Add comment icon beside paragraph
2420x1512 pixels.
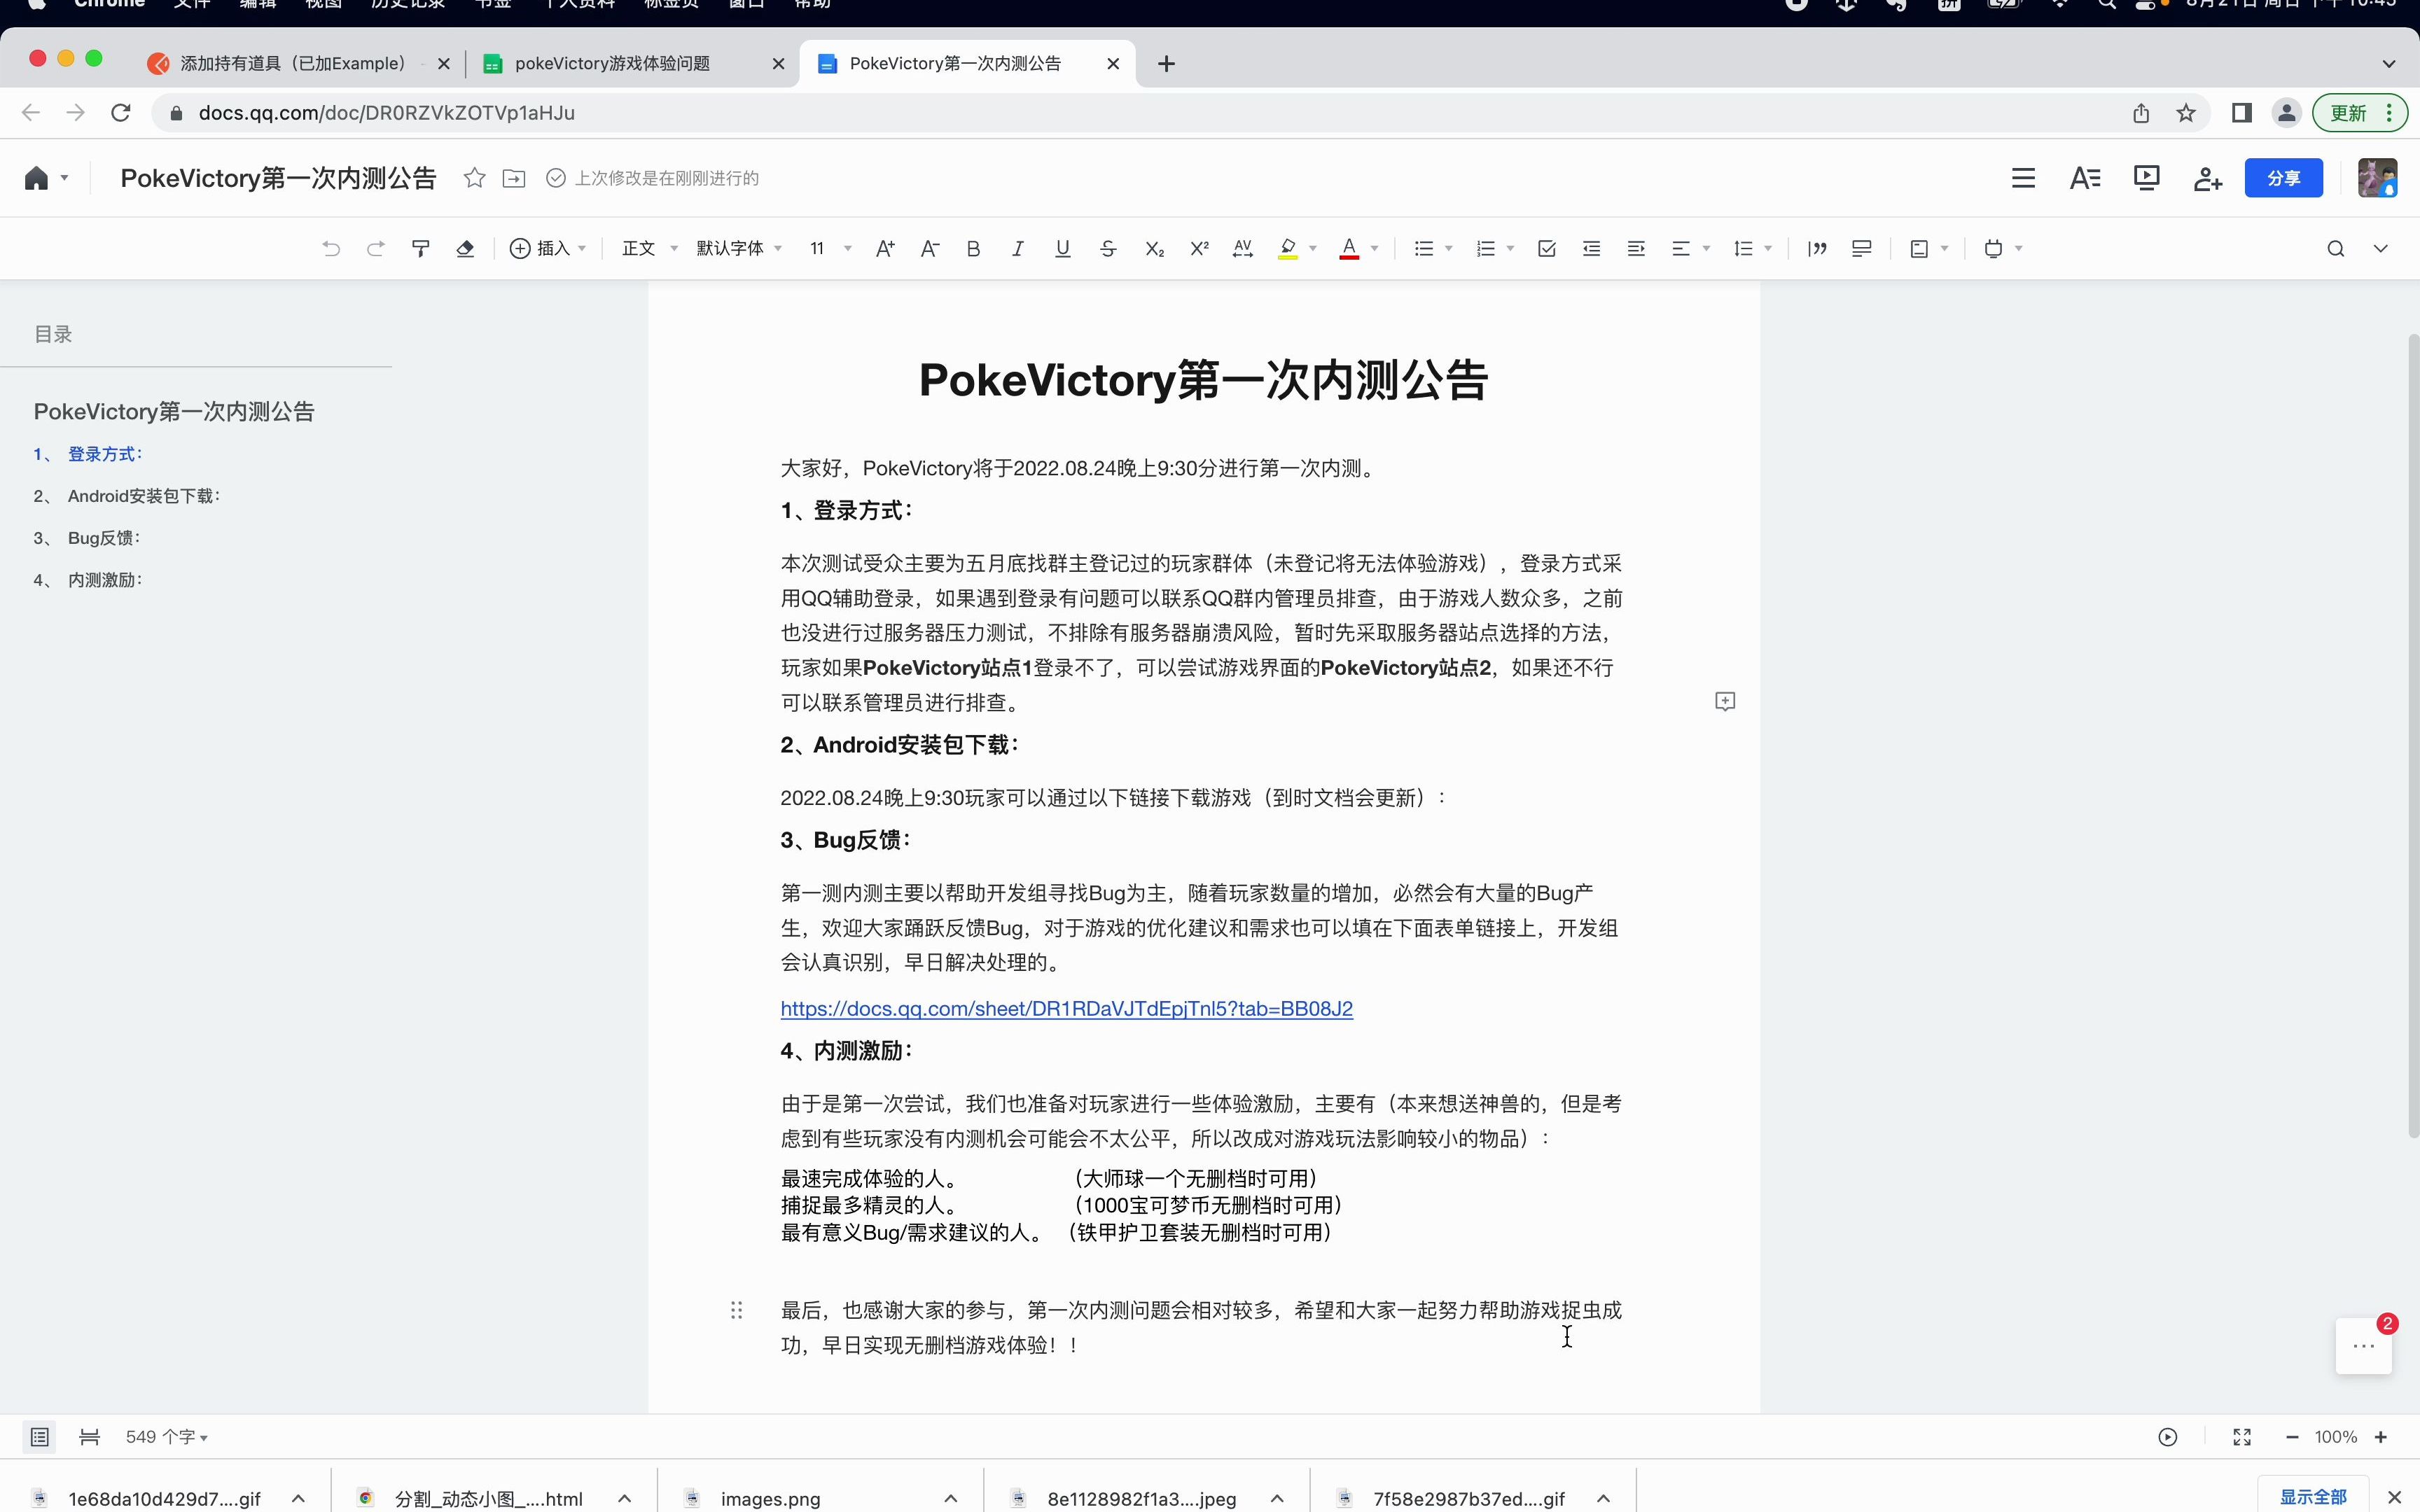(1725, 701)
